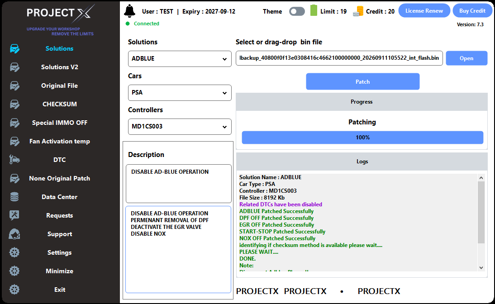Image resolution: width=495 pixels, height=304 pixels.
Task: Click the Logs scrollbar up arrow
Action: tap(481, 178)
